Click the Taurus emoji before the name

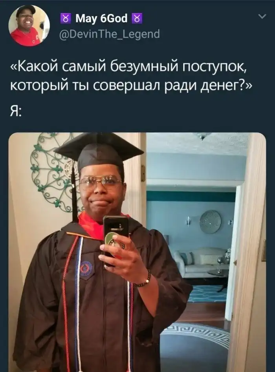click(x=66, y=18)
